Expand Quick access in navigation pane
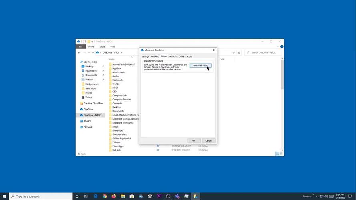 [x=78, y=62]
